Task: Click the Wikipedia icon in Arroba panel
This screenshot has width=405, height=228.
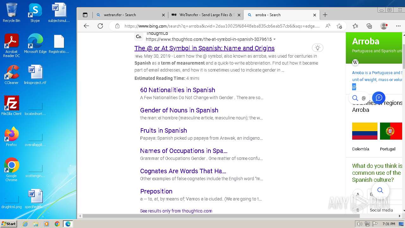Action: pyautogui.click(x=355, y=62)
